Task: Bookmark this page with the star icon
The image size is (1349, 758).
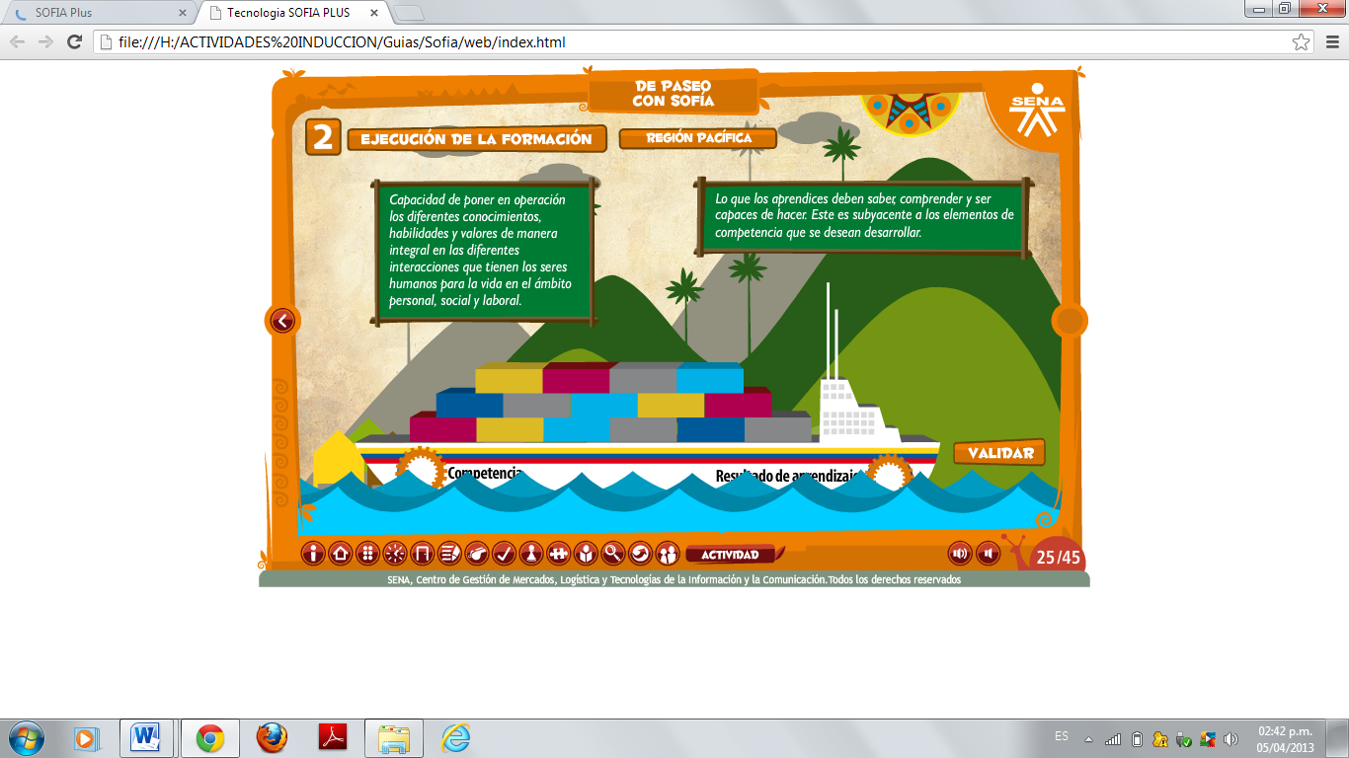Action: point(1302,41)
